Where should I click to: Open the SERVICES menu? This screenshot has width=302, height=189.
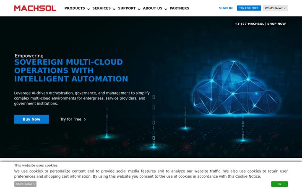pyautogui.click(x=102, y=8)
